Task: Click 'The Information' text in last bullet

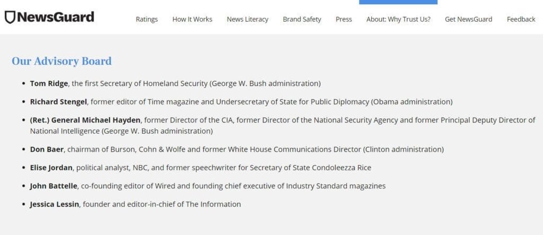Action: tap(213, 205)
